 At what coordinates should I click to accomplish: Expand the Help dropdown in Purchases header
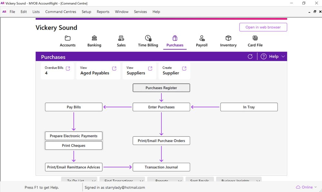click(x=283, y=57)
